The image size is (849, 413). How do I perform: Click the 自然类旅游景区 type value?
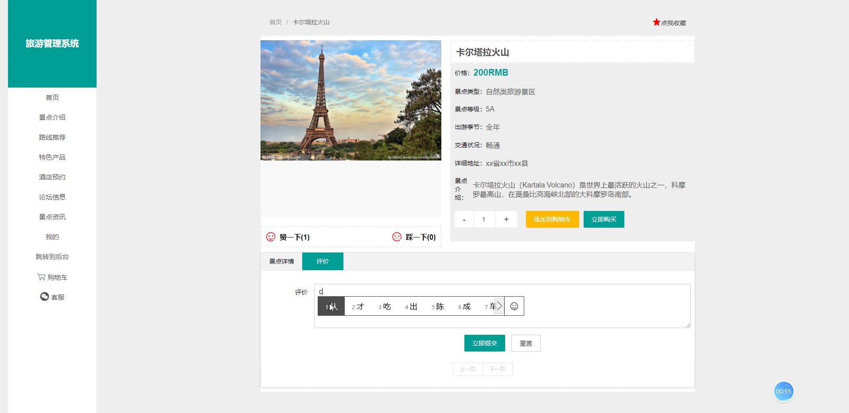click(510, 92)
